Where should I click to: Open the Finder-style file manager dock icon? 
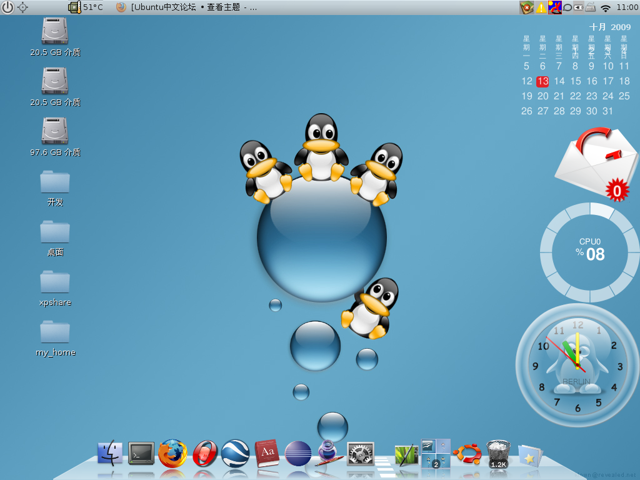point(110,452)
